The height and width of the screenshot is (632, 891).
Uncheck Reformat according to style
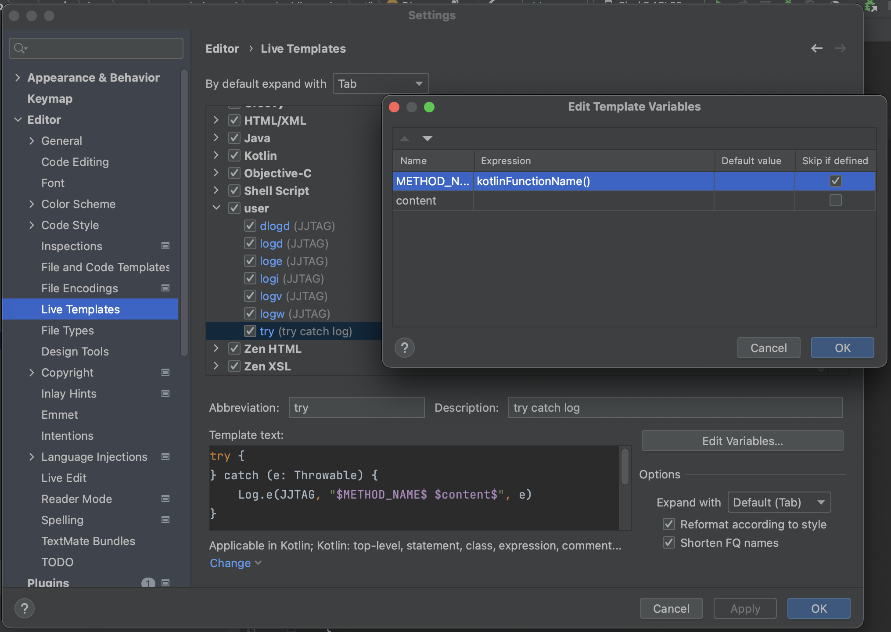(668, 524)
